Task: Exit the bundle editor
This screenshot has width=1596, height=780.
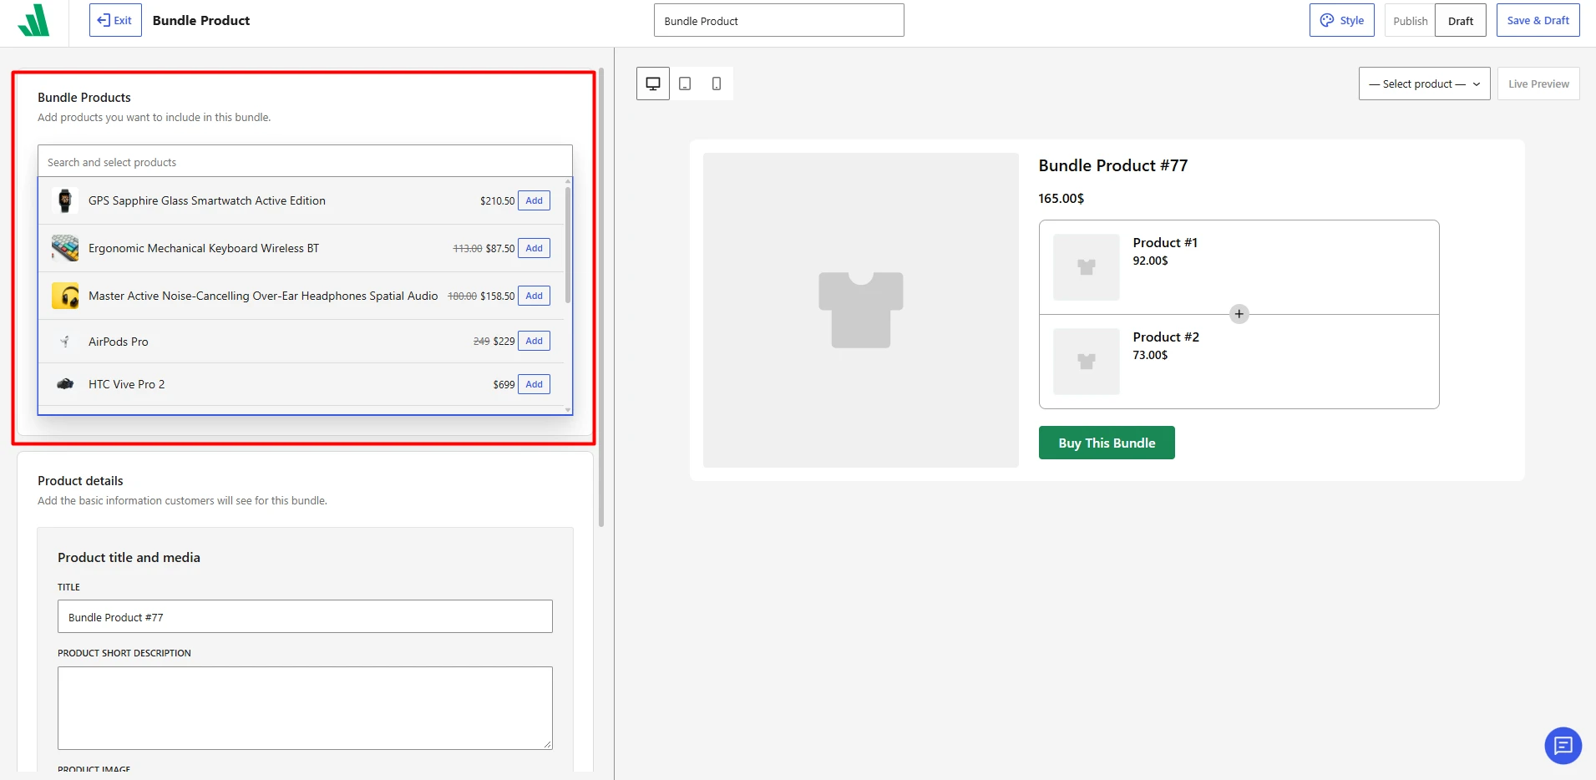Action: pyautogui.click(x=115, y=20)
